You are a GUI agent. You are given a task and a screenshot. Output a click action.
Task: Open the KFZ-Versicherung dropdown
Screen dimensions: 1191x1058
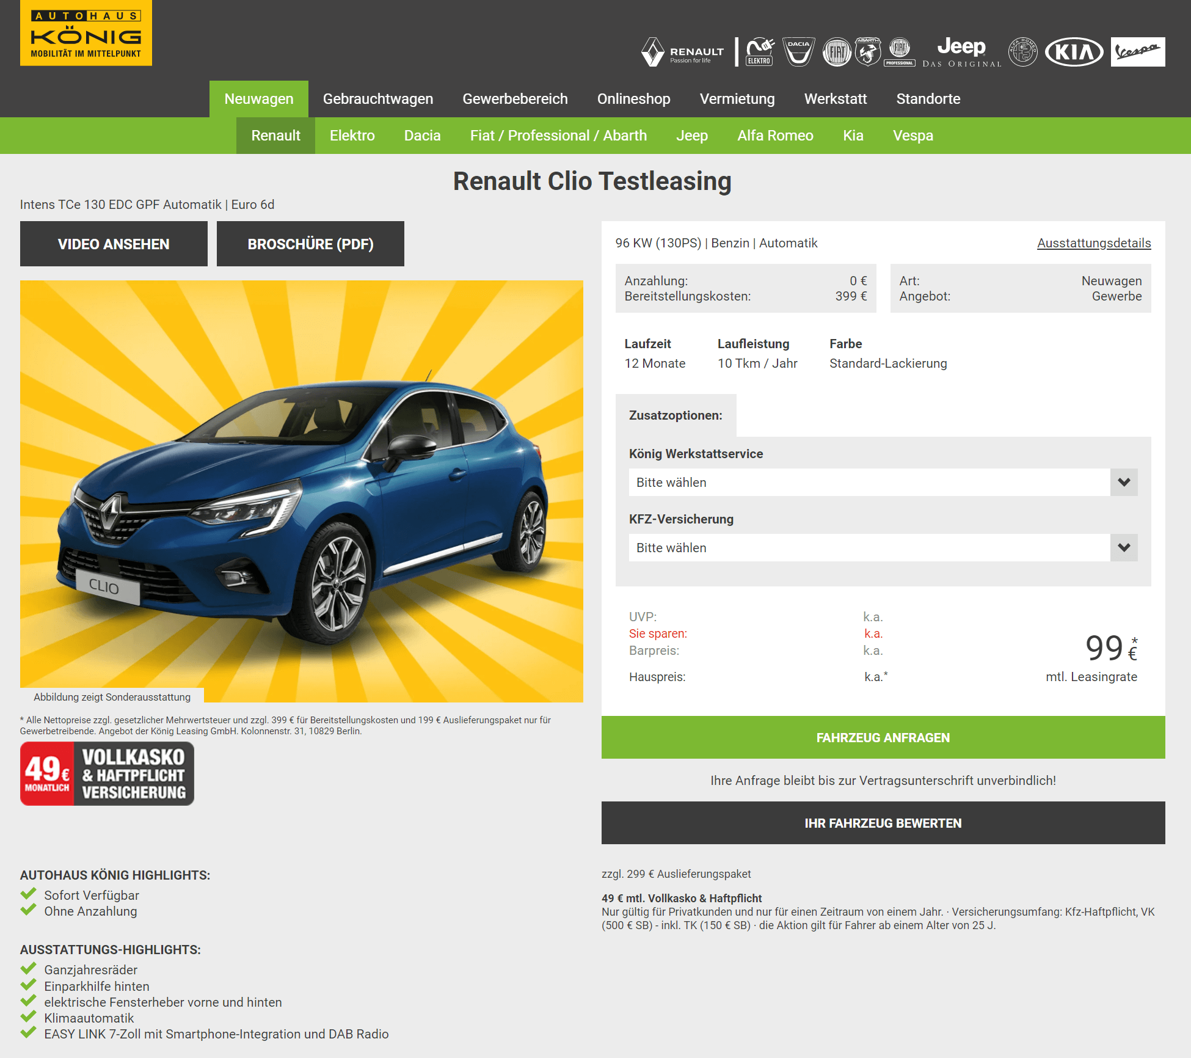click(x=883, y=548)
